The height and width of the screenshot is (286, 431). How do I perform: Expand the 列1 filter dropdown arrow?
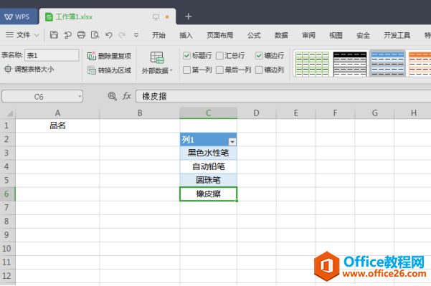[x=232, y=142]
